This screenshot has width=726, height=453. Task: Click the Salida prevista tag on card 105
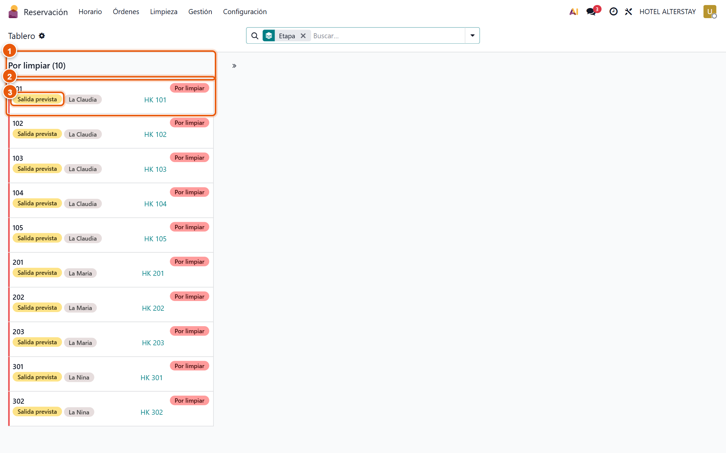(x=37, y=238)
